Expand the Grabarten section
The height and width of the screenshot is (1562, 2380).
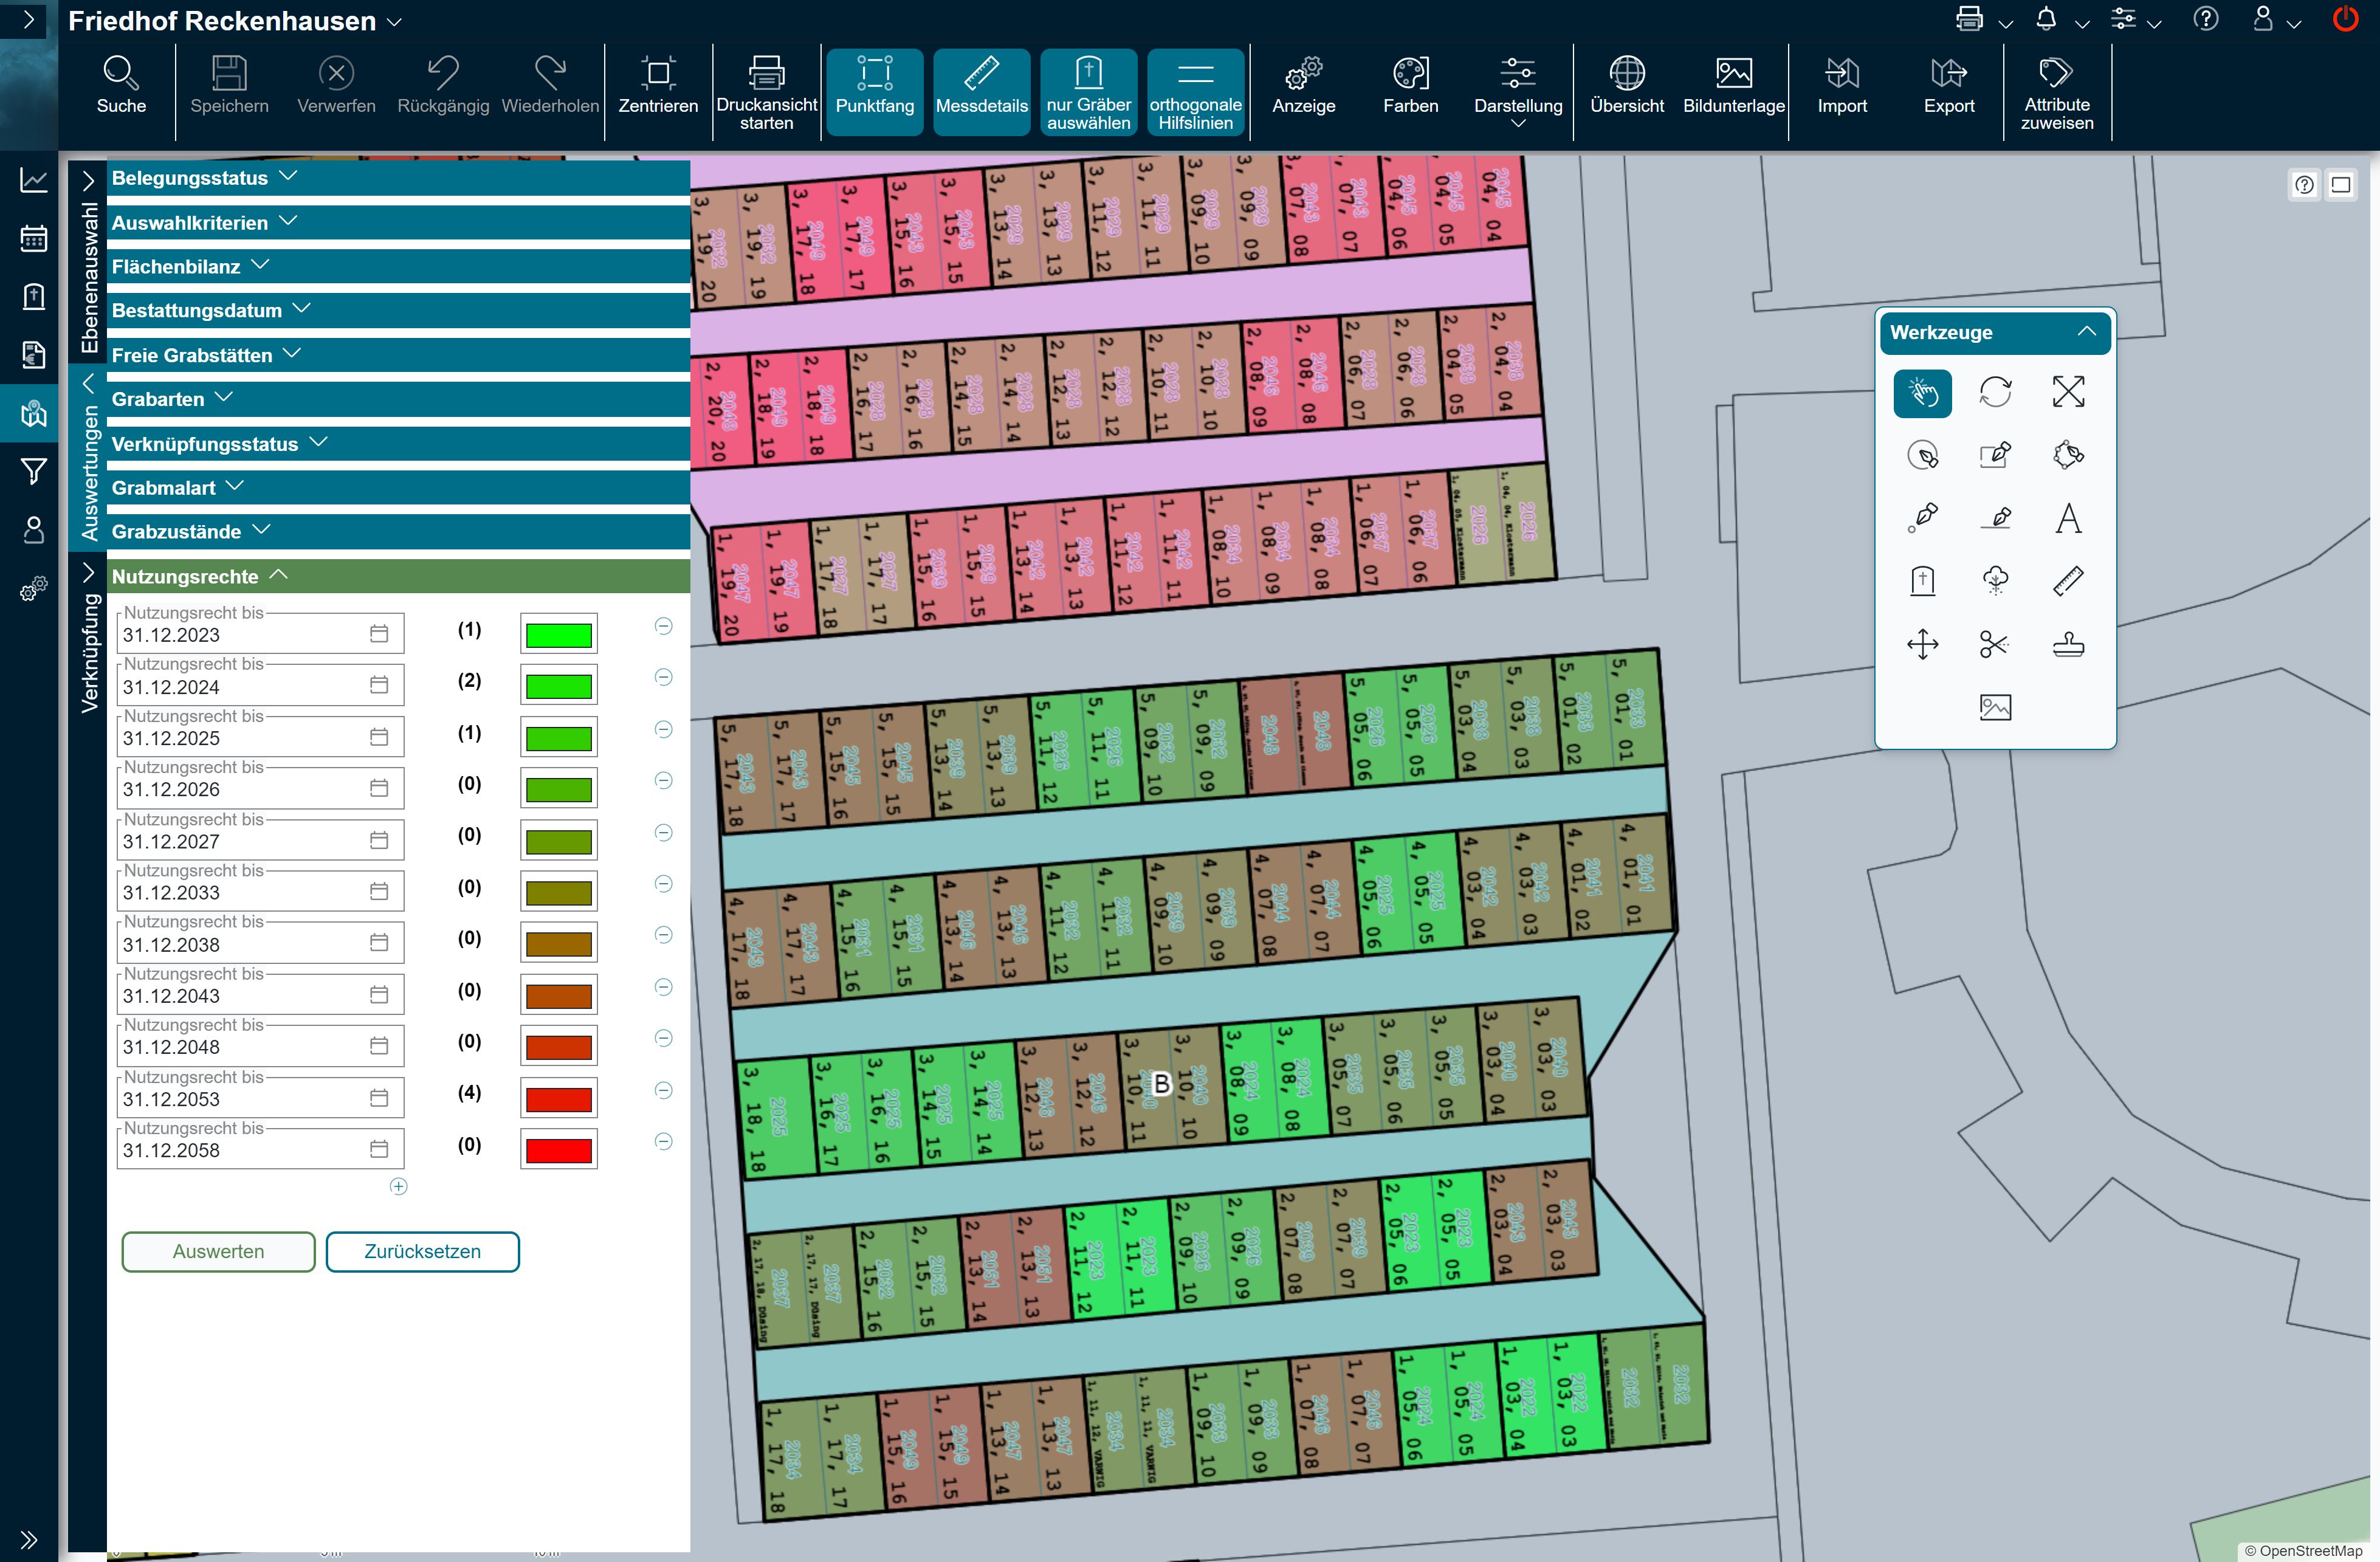398,399
